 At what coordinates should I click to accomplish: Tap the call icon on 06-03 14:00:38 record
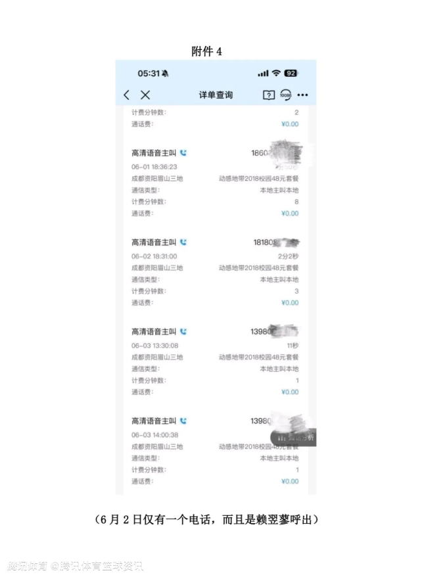[183, 421]
